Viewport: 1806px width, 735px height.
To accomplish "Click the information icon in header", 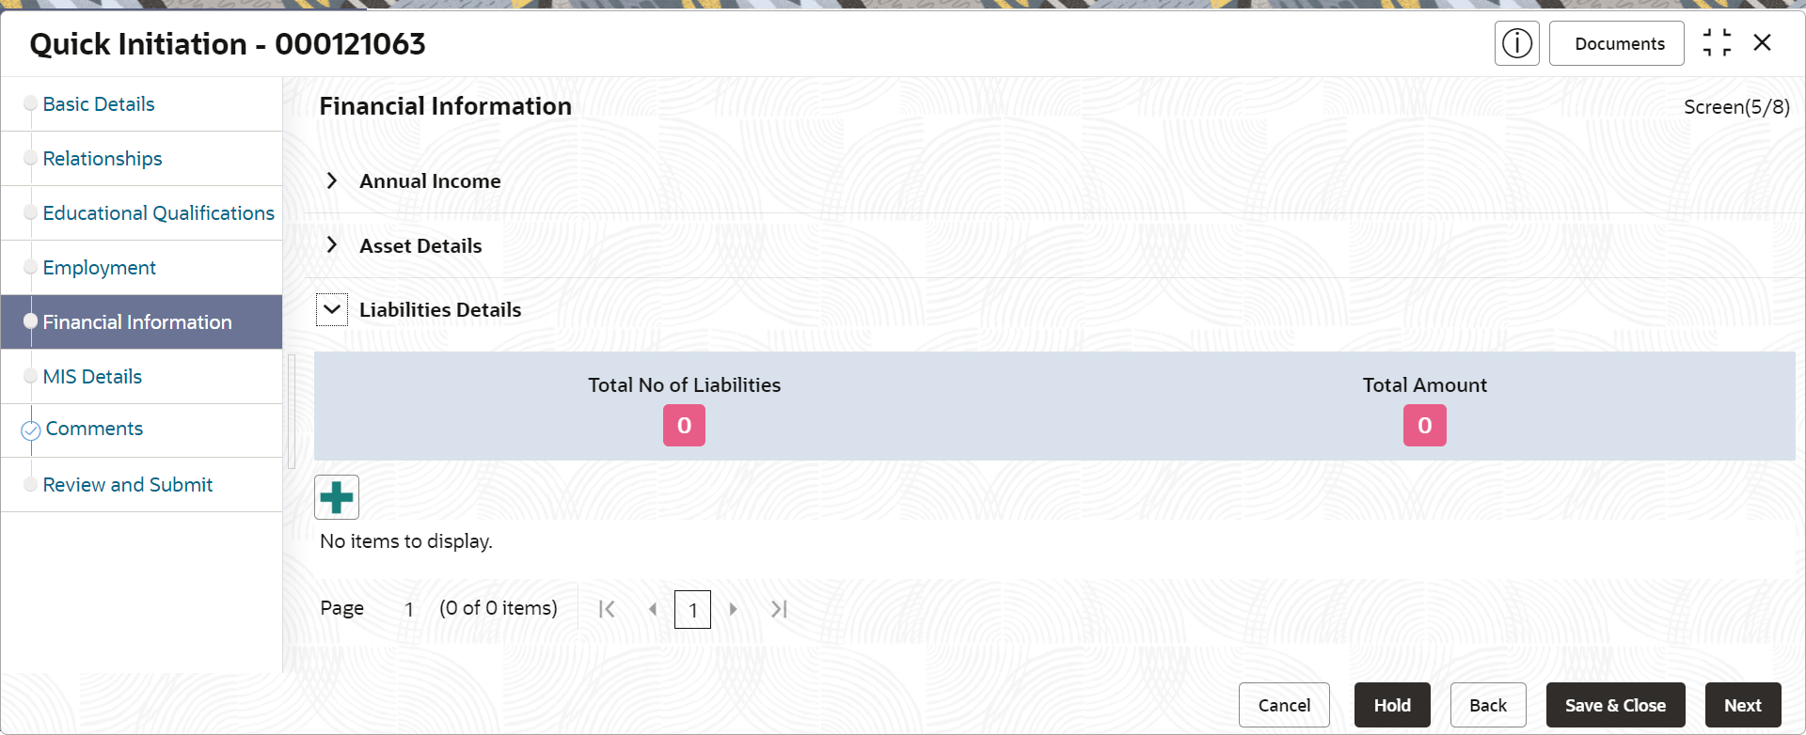I will [x=1516, y=43].
